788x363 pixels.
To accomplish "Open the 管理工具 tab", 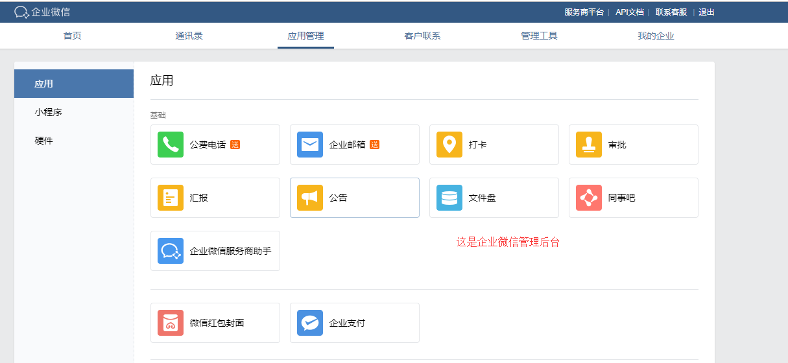I will pos(539,36).
